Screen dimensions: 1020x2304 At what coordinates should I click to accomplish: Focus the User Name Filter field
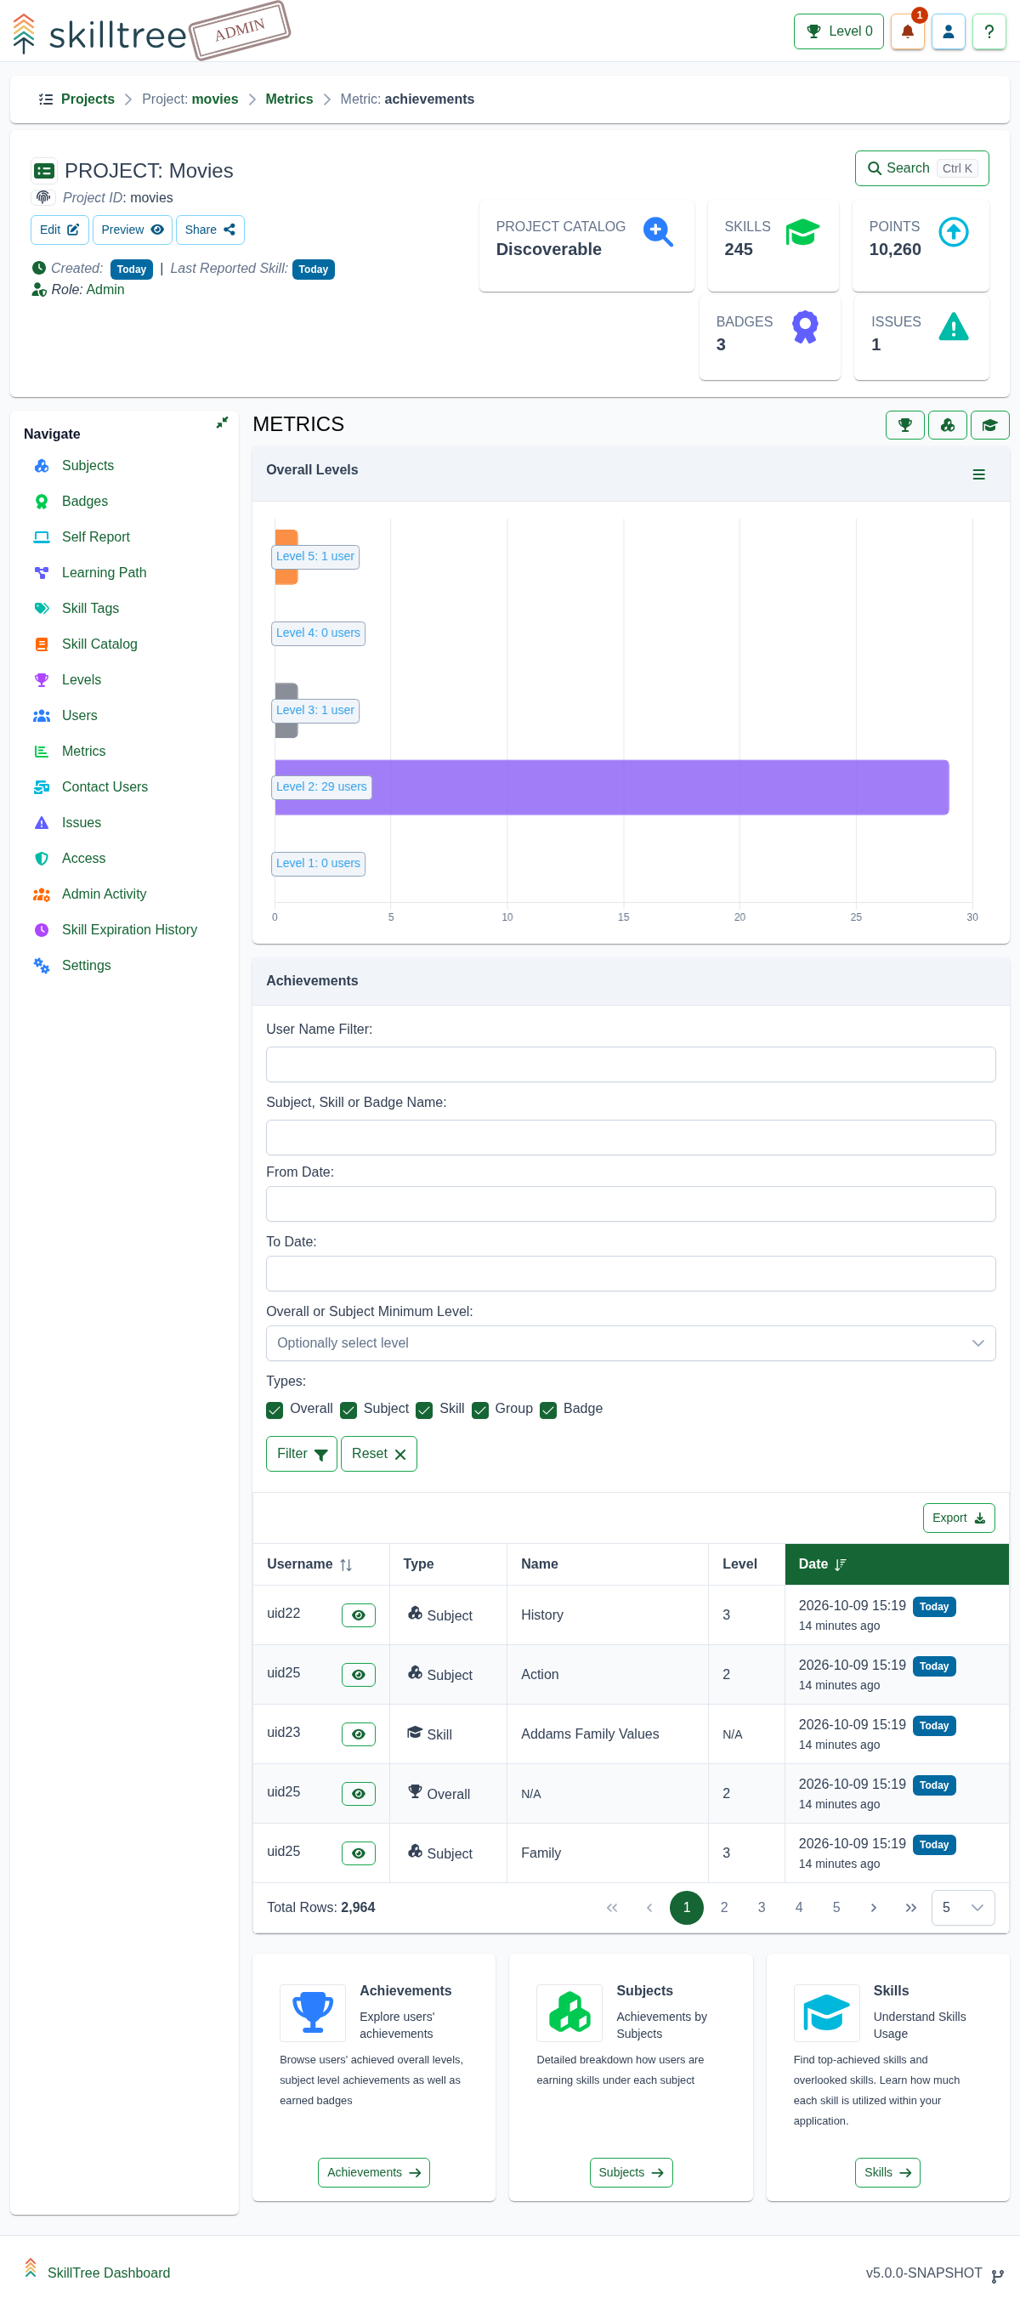[630, 1064]
